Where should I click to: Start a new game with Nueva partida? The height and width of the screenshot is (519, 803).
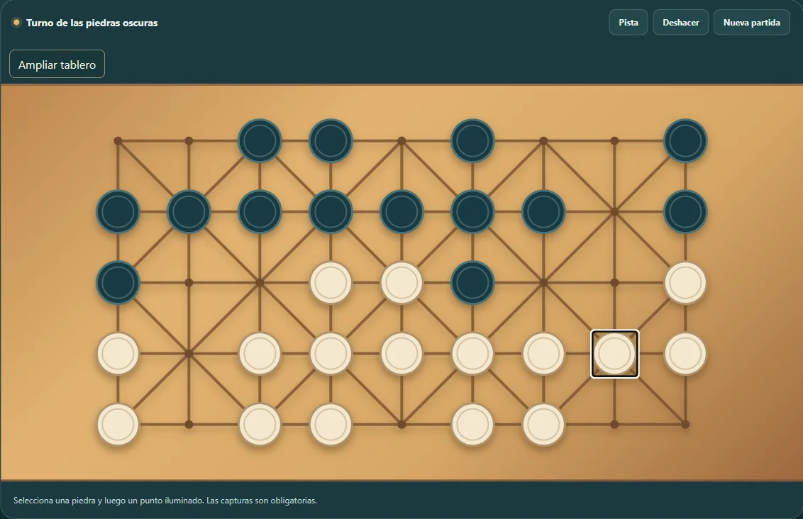pyautogui.click(x=752, y=23)
